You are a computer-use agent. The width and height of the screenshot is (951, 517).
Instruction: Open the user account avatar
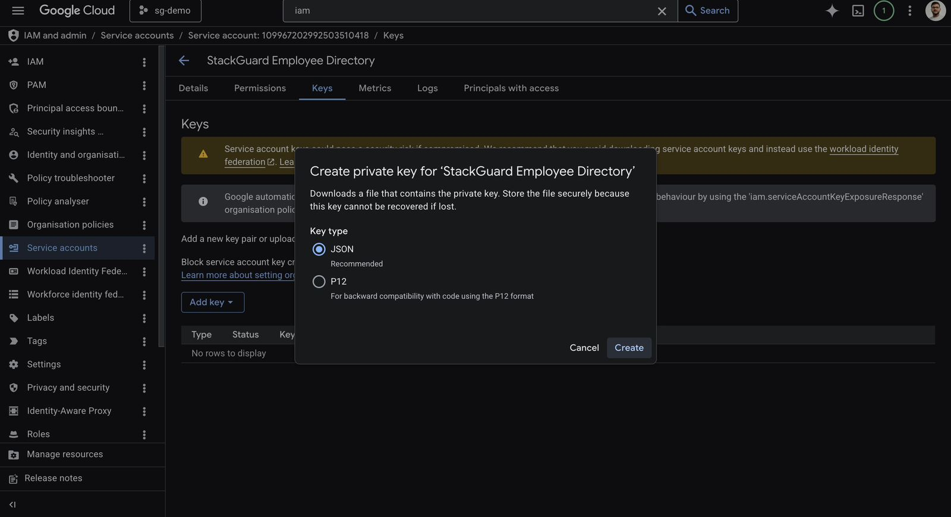point(935,11)
